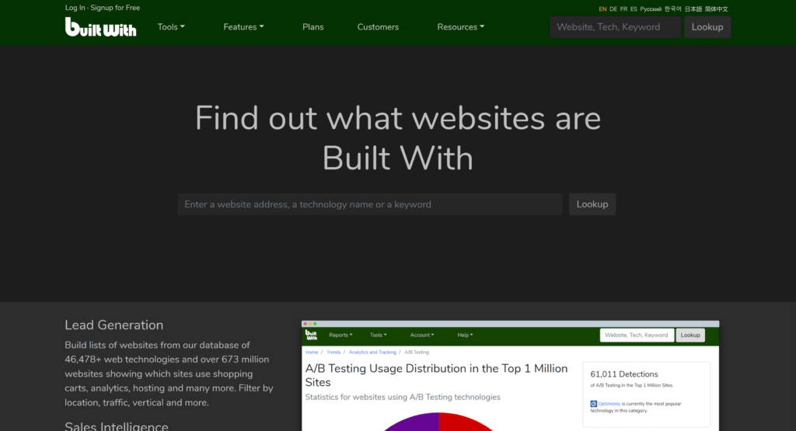The height and width of the screenshot is (431, 796).
Task: Open the Customers page
Action: [378, 27]
